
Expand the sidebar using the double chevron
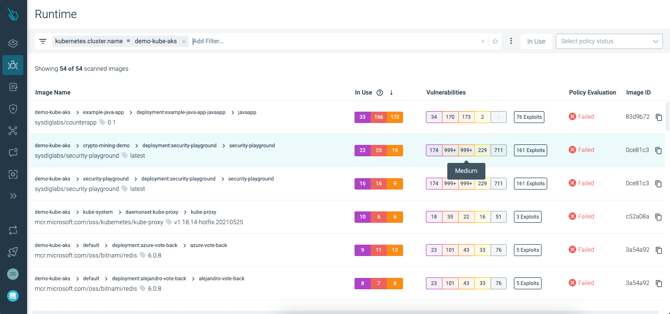tap(12, 196)
